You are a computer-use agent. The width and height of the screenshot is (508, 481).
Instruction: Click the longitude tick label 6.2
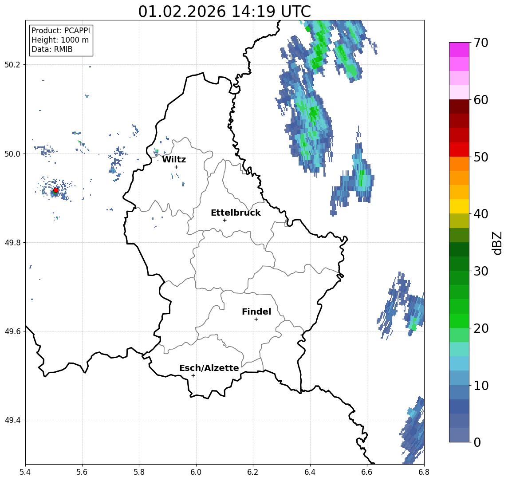pos(253,472)
